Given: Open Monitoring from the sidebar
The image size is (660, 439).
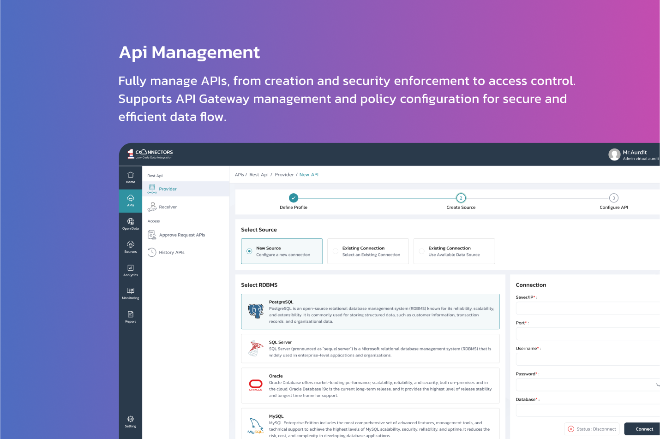Looking at the screenshot, I should (131, 293).
